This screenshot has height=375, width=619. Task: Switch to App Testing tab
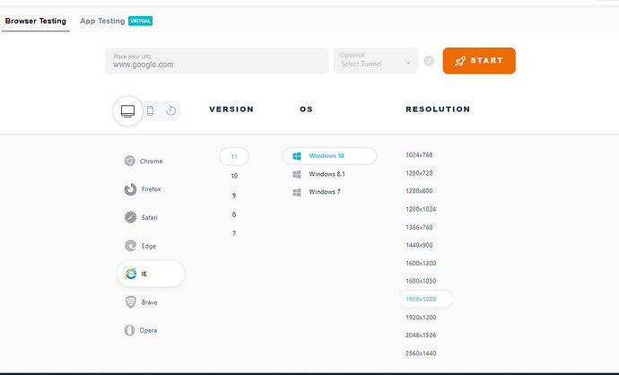point(101,20)
